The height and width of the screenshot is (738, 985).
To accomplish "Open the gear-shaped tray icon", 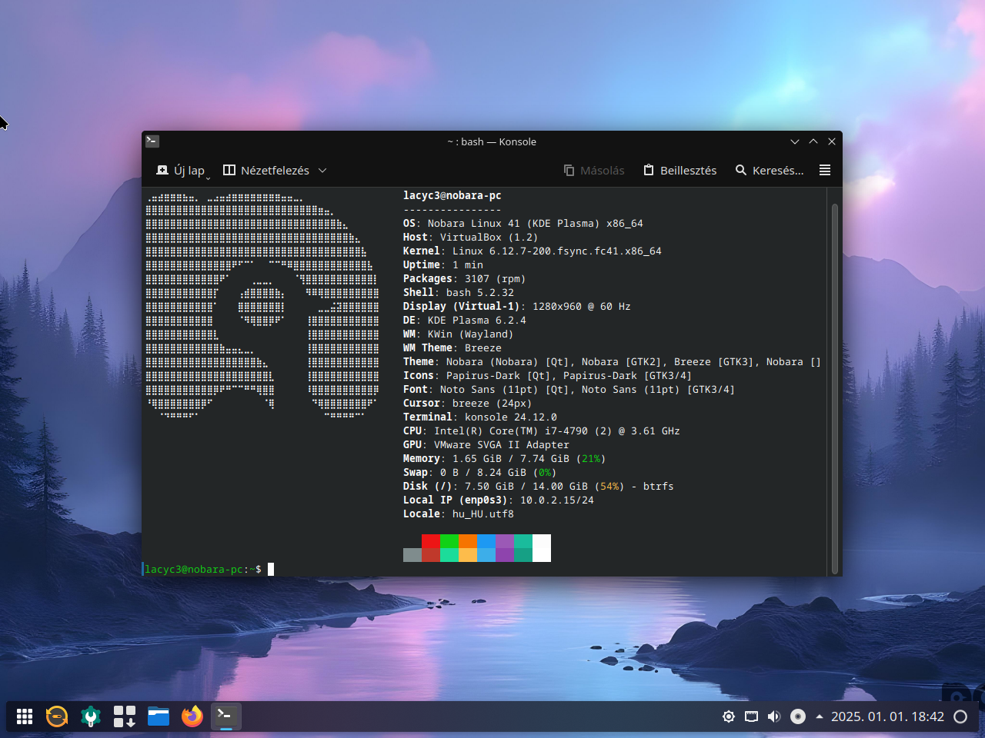I will coord(729,716).
